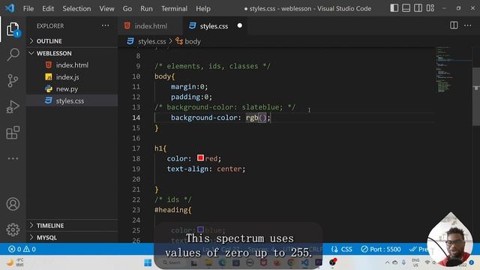Show additional activity bar views ellipsis
This screenshot has height=270, width=480.
[13, 158]
